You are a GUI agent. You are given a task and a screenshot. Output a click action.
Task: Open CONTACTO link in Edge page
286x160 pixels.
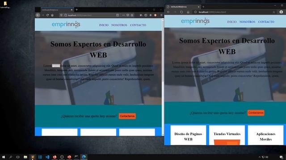click(266, 22)
